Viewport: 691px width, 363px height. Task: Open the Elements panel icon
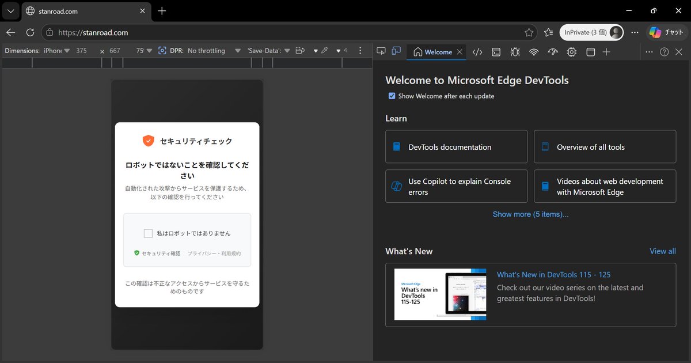477,52
